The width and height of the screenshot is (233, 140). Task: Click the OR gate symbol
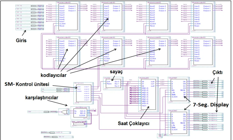64,112
